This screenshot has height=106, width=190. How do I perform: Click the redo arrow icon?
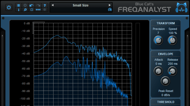(x=38, y=6)
